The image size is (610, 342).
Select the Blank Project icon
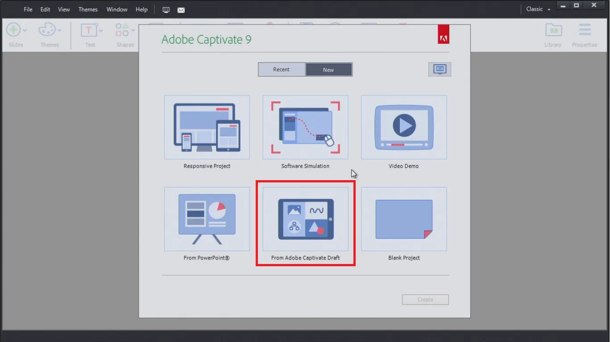tap(404, 219)
